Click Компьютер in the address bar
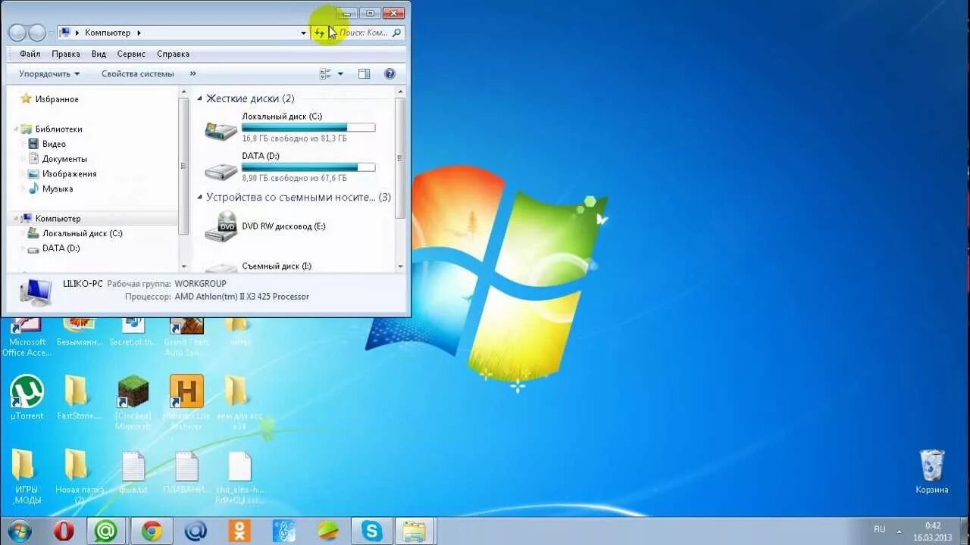Image resolution: width=970 pixels, height=545 pixels. click(108, 33)
